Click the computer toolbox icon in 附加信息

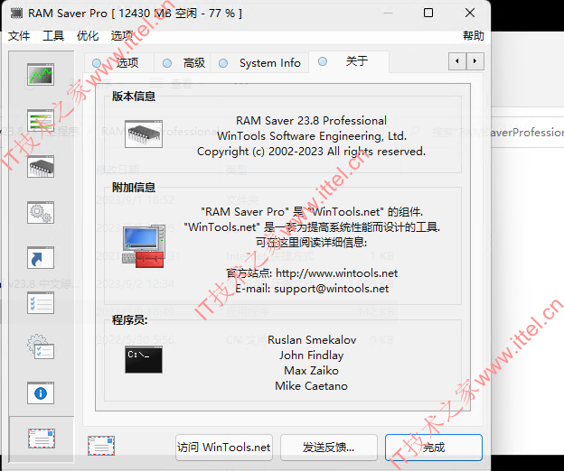[x=144, y=247]
